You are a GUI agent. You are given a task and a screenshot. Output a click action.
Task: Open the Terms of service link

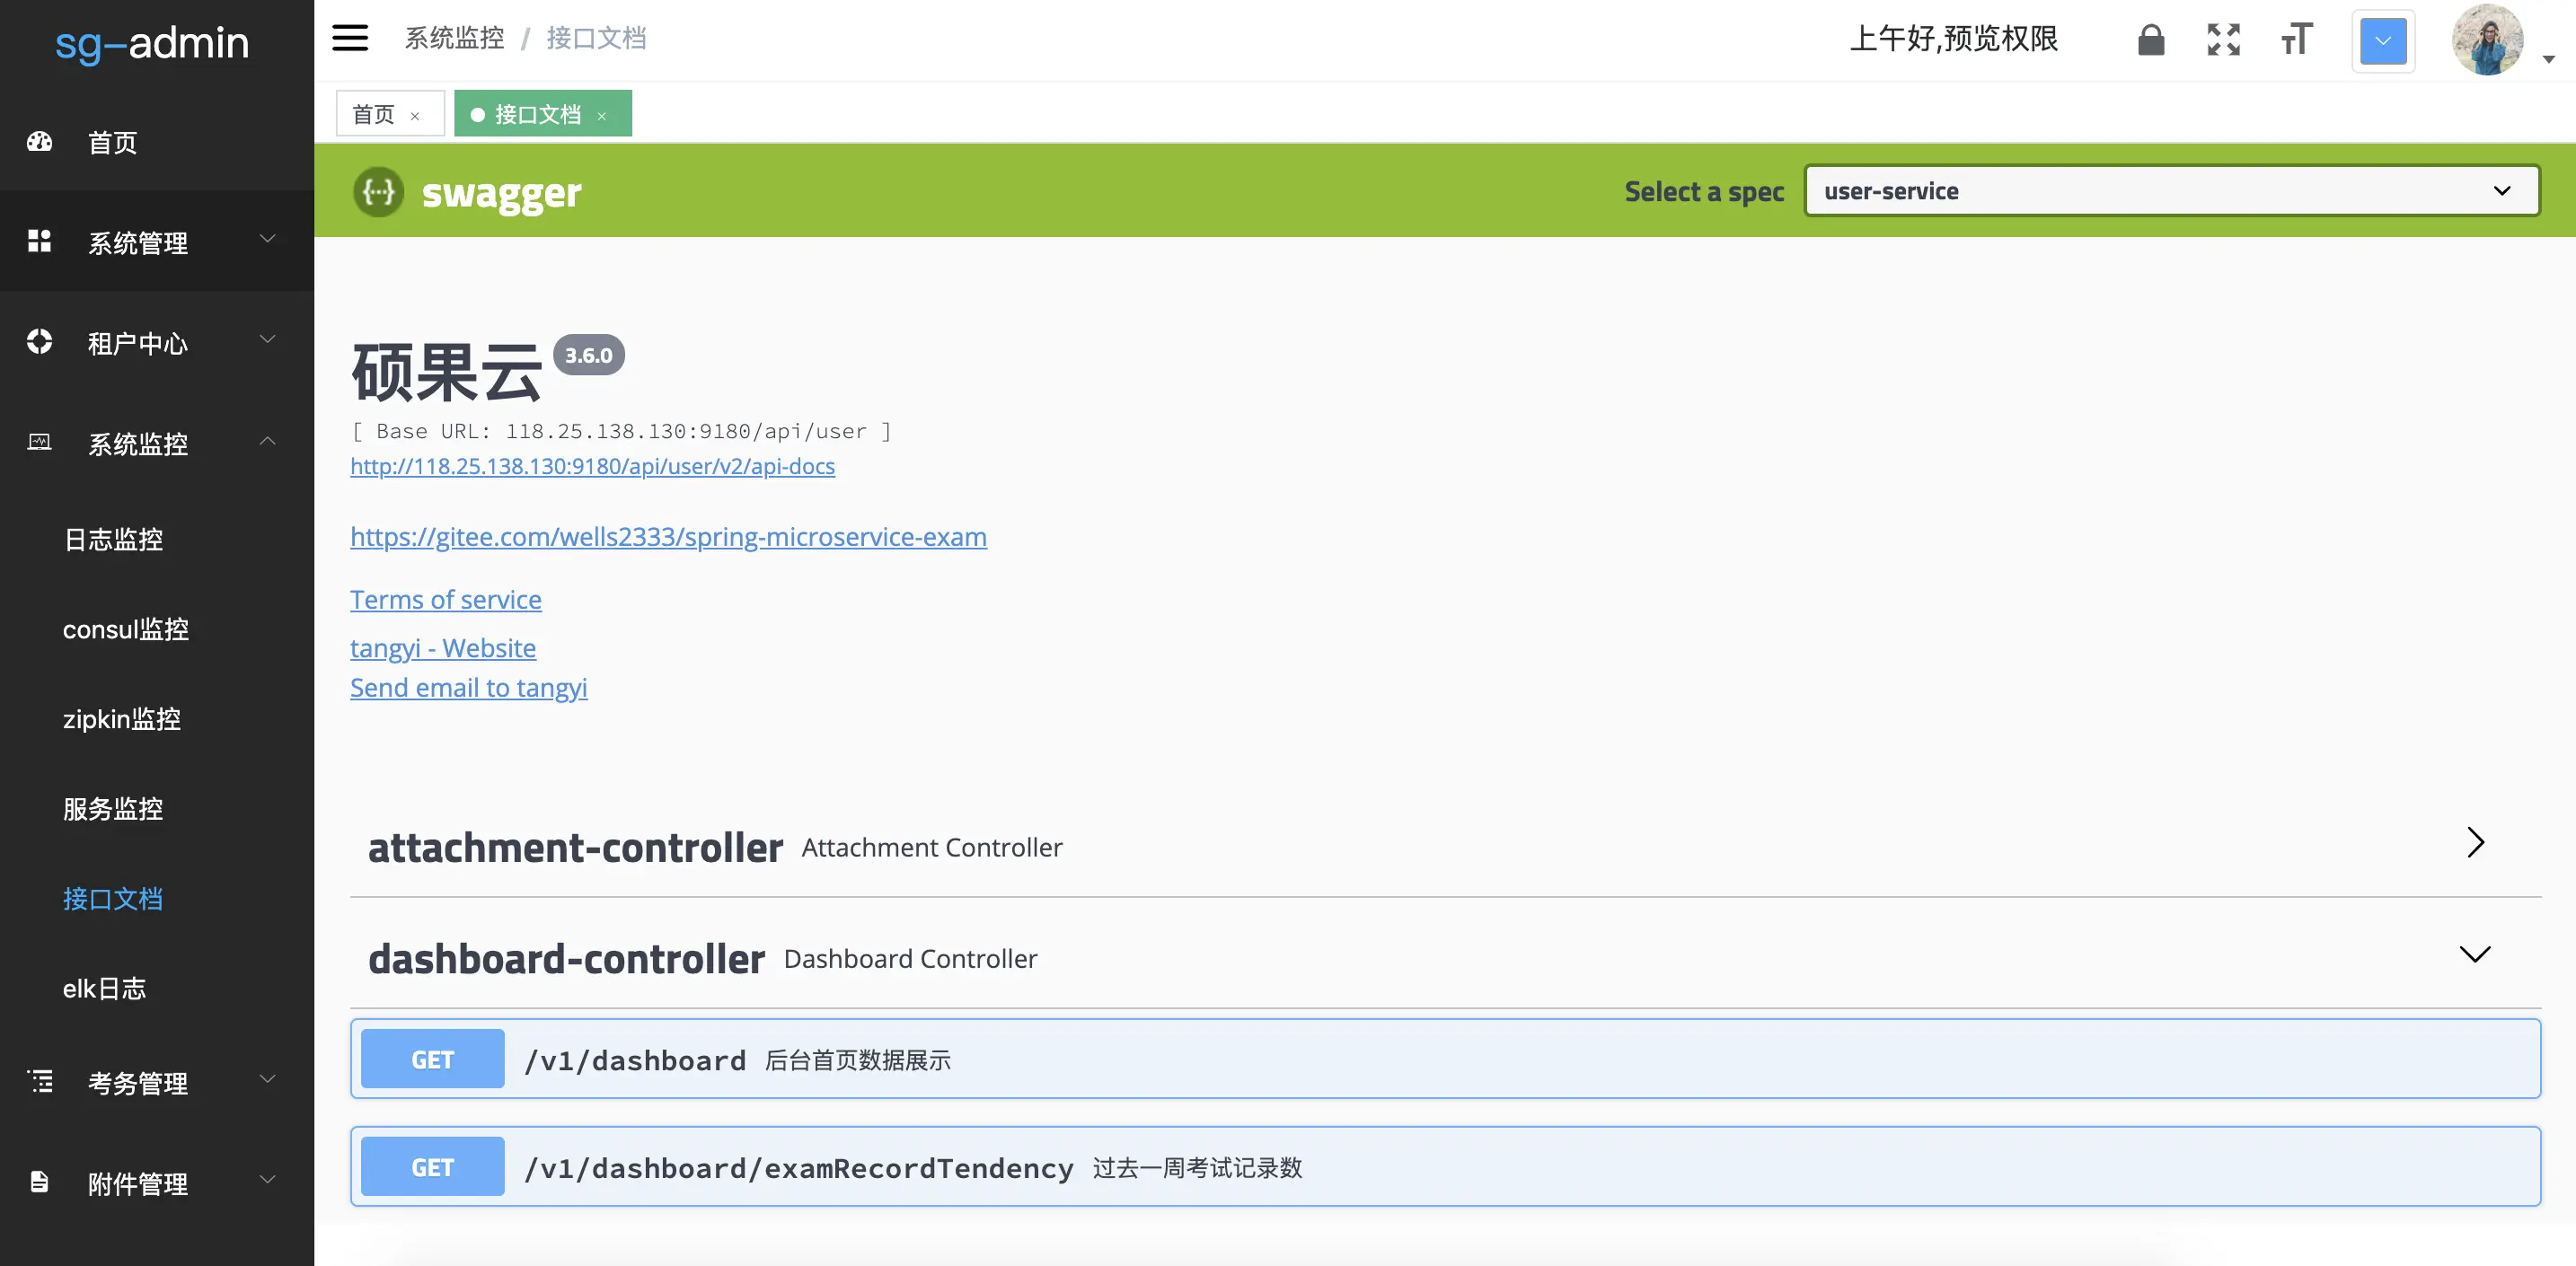tap(446, 600)
